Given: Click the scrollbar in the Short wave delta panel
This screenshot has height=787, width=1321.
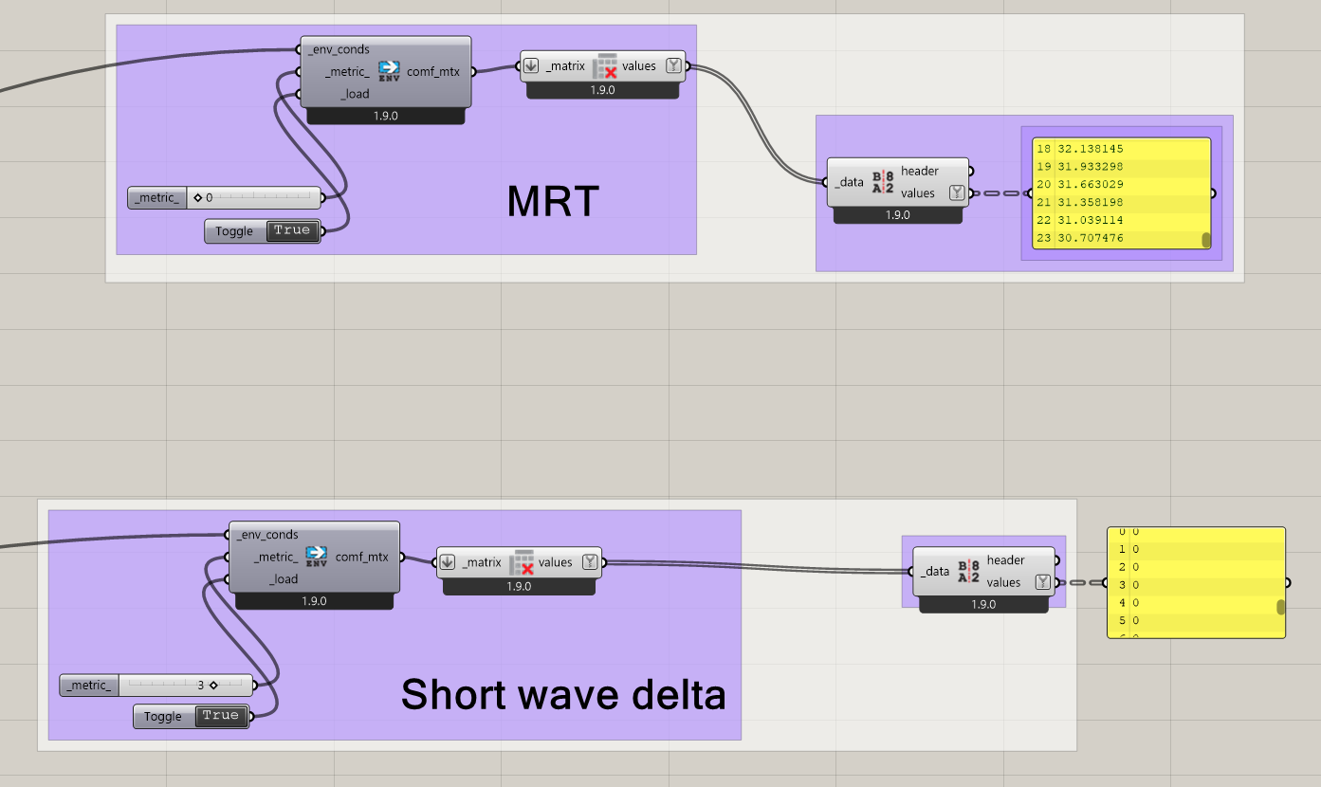Looking at the screenshot, I should point(1280,607).
